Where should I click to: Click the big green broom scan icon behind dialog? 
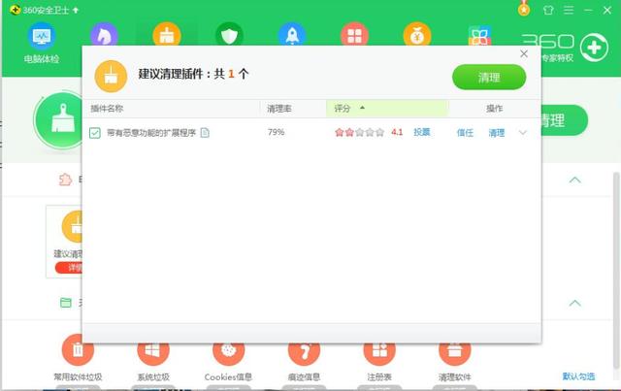point(59,120)
